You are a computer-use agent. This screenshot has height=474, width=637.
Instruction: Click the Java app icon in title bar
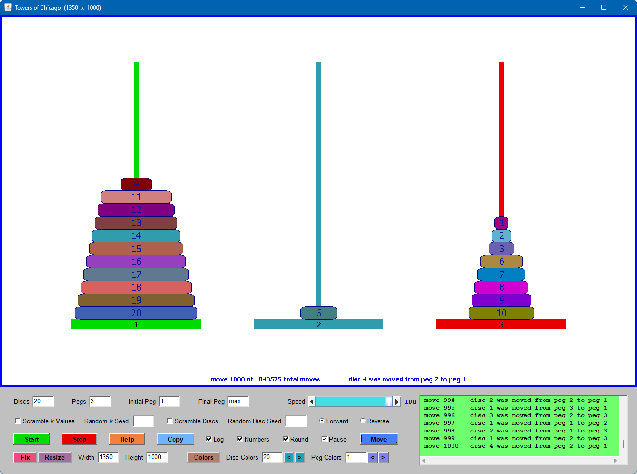coord(8,7)
